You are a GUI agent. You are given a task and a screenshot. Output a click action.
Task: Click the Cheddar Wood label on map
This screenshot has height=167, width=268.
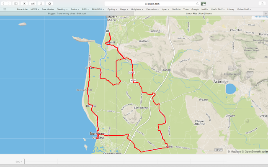[x=232, y=74]
